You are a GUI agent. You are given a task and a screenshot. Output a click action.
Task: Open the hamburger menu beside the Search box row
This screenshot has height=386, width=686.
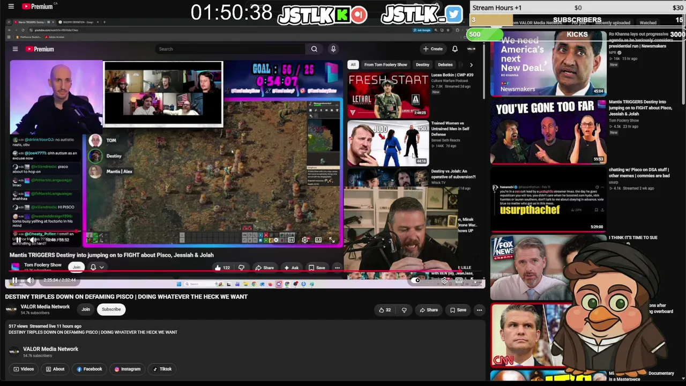click(15, 49)
